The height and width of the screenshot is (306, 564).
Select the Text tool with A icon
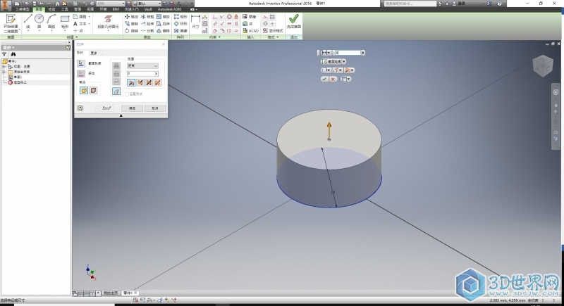(x=80, y=24)
